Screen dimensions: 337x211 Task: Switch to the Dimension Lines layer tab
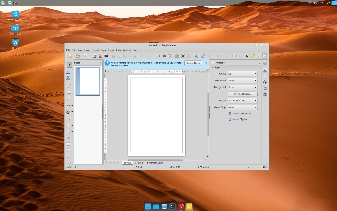[x=155, y=163]
